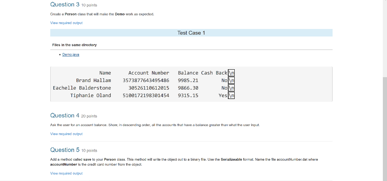Click account number 5100172198301454
The image size is (387, 181).
[146, 96]
